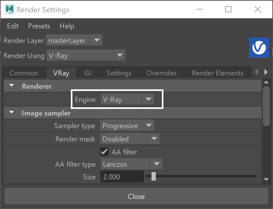Uncheck the AA filter checkbox
273x209 pixels.
click(x=104, y=152)
